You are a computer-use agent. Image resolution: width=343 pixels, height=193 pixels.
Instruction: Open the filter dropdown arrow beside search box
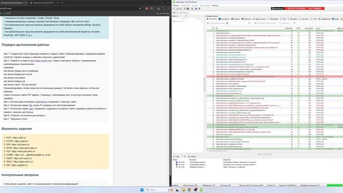(x=249, y=23)
